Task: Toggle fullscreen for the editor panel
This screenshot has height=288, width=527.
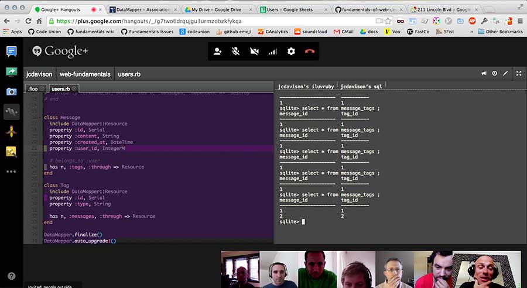Action: pos(518,74)
